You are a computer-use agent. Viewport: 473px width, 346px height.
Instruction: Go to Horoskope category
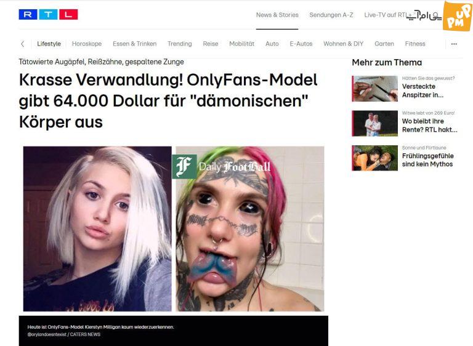click(87, 44)
